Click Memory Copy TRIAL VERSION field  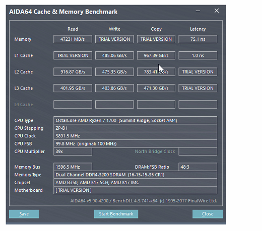point(156,39)
